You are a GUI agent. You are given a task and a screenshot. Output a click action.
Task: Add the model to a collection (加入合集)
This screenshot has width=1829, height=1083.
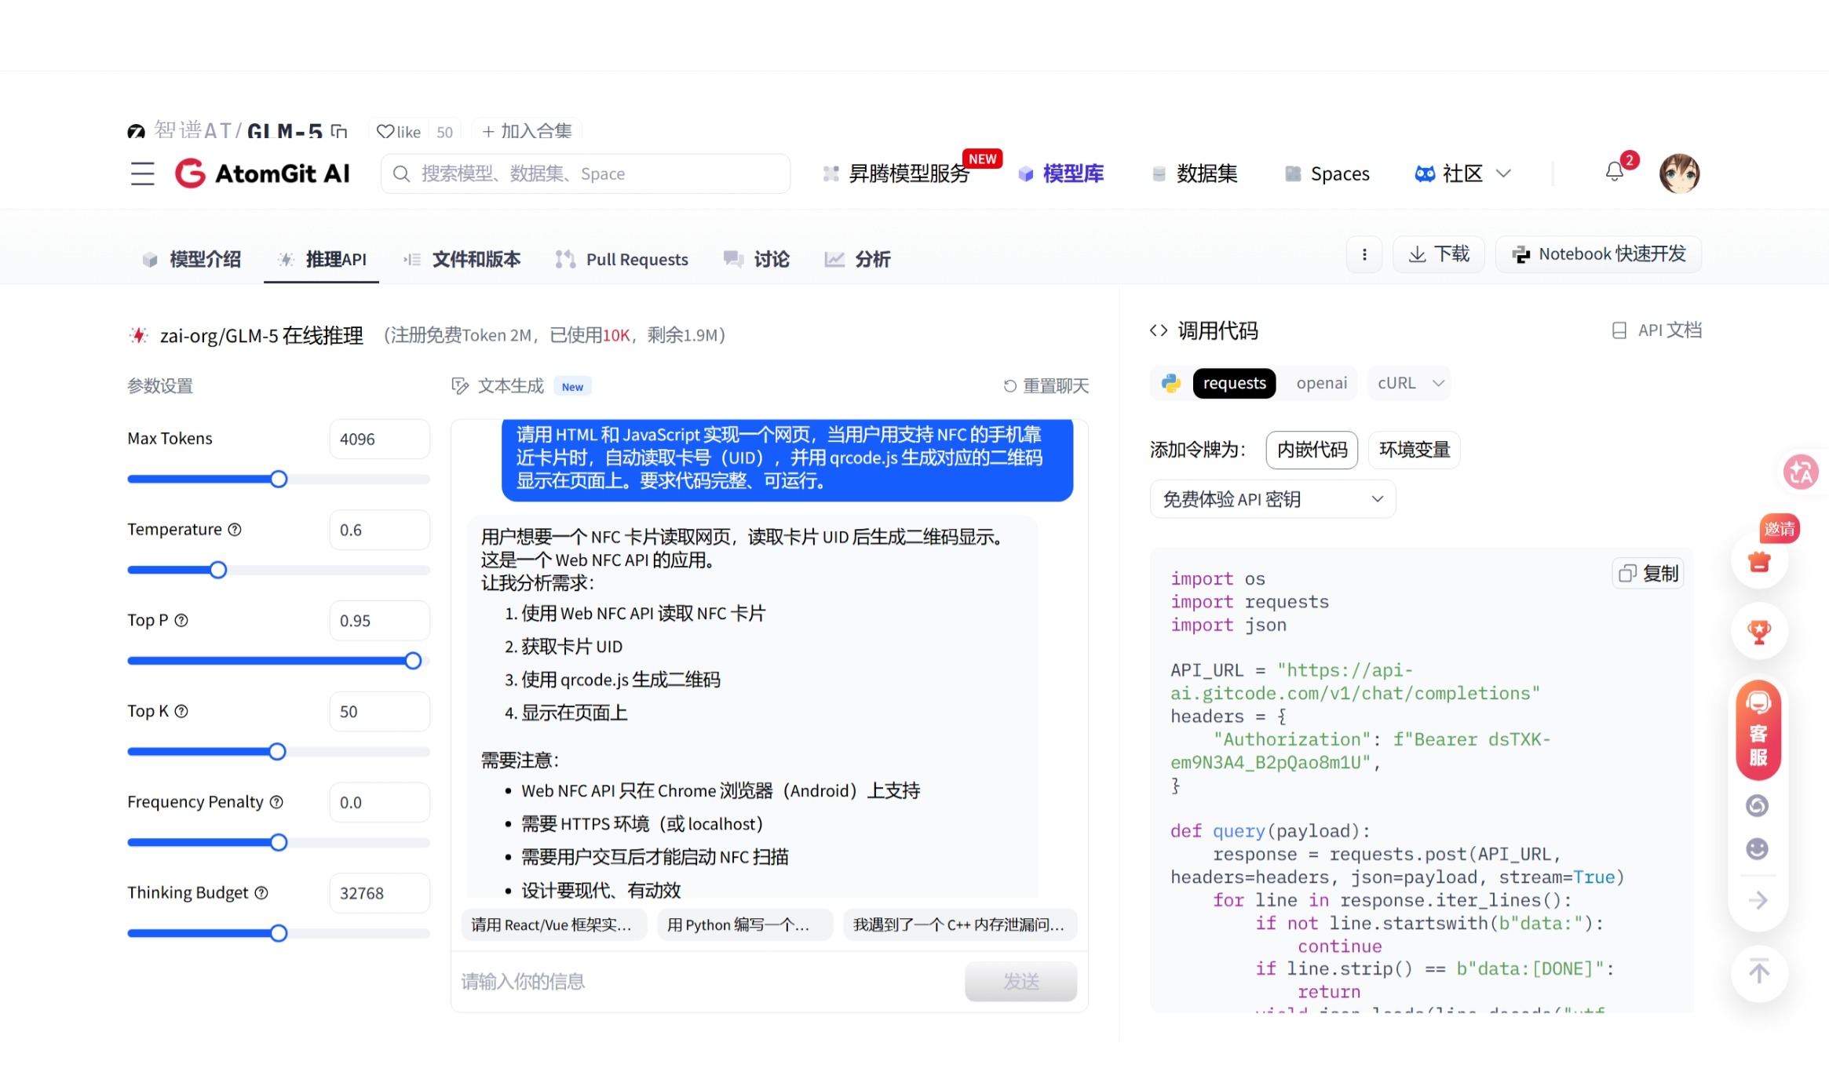tap(527, 131)
